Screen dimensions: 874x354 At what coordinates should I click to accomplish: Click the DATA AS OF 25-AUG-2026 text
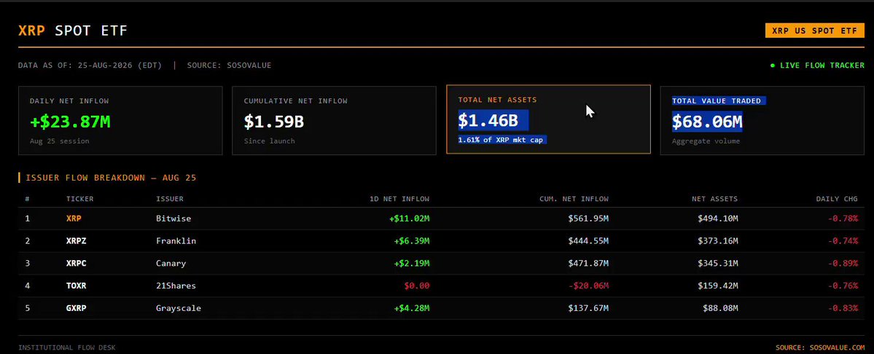pos(90,66)
